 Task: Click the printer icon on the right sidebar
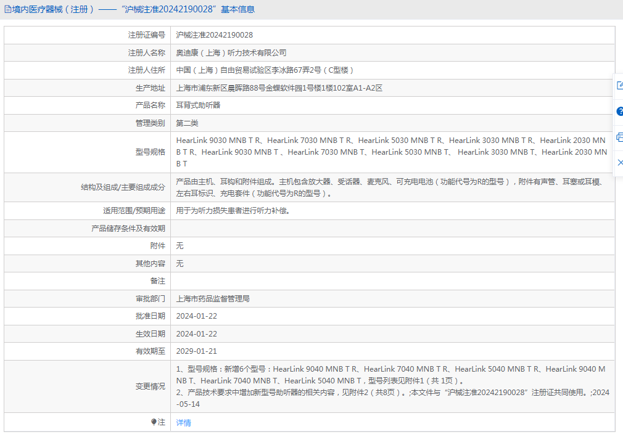(x=620, y=137)
